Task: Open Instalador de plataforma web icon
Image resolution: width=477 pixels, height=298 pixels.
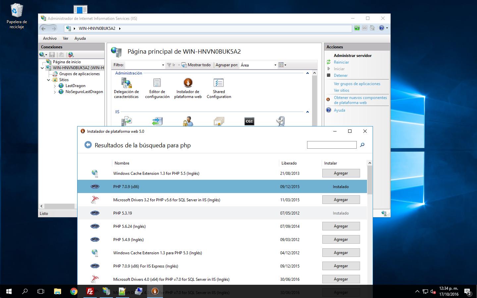Action: click(188, 83)
